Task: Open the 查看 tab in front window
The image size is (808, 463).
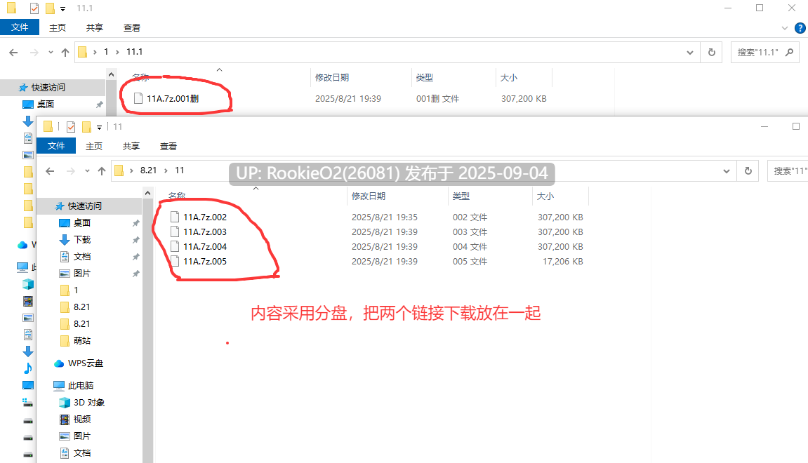Action: tap(168, 146)
